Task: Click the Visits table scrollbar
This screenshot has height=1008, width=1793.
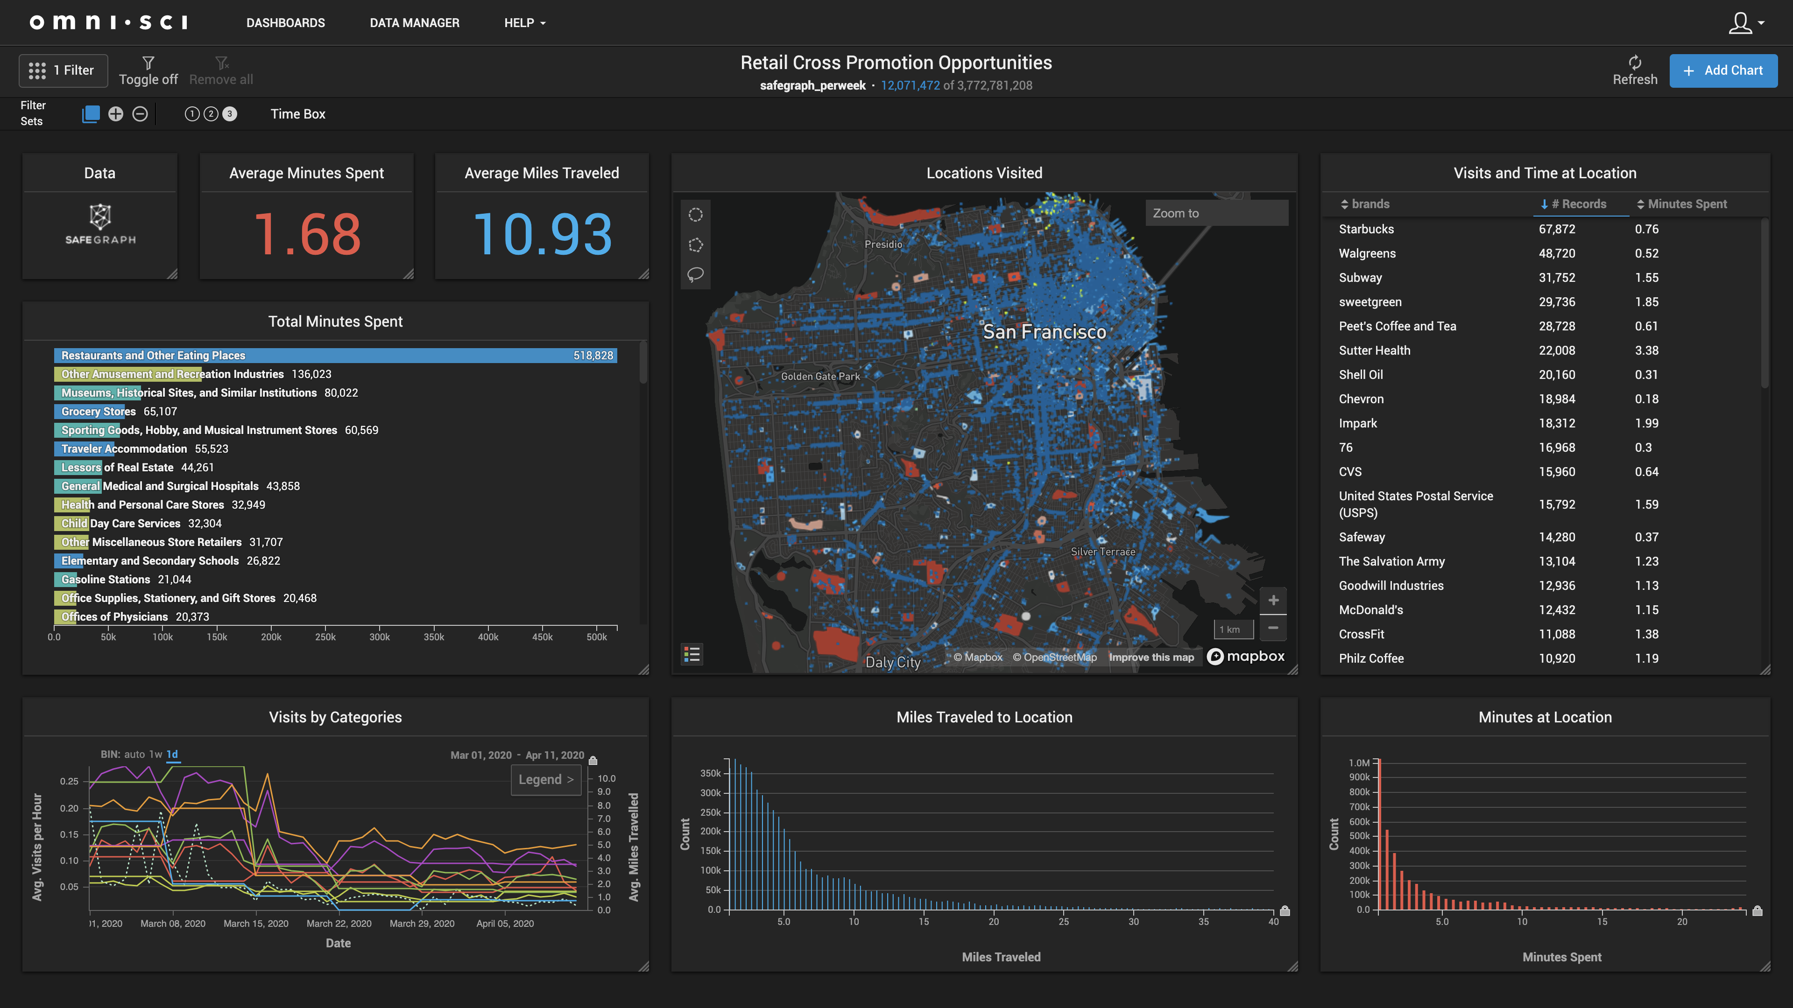Action: [x=1764, y=303]
